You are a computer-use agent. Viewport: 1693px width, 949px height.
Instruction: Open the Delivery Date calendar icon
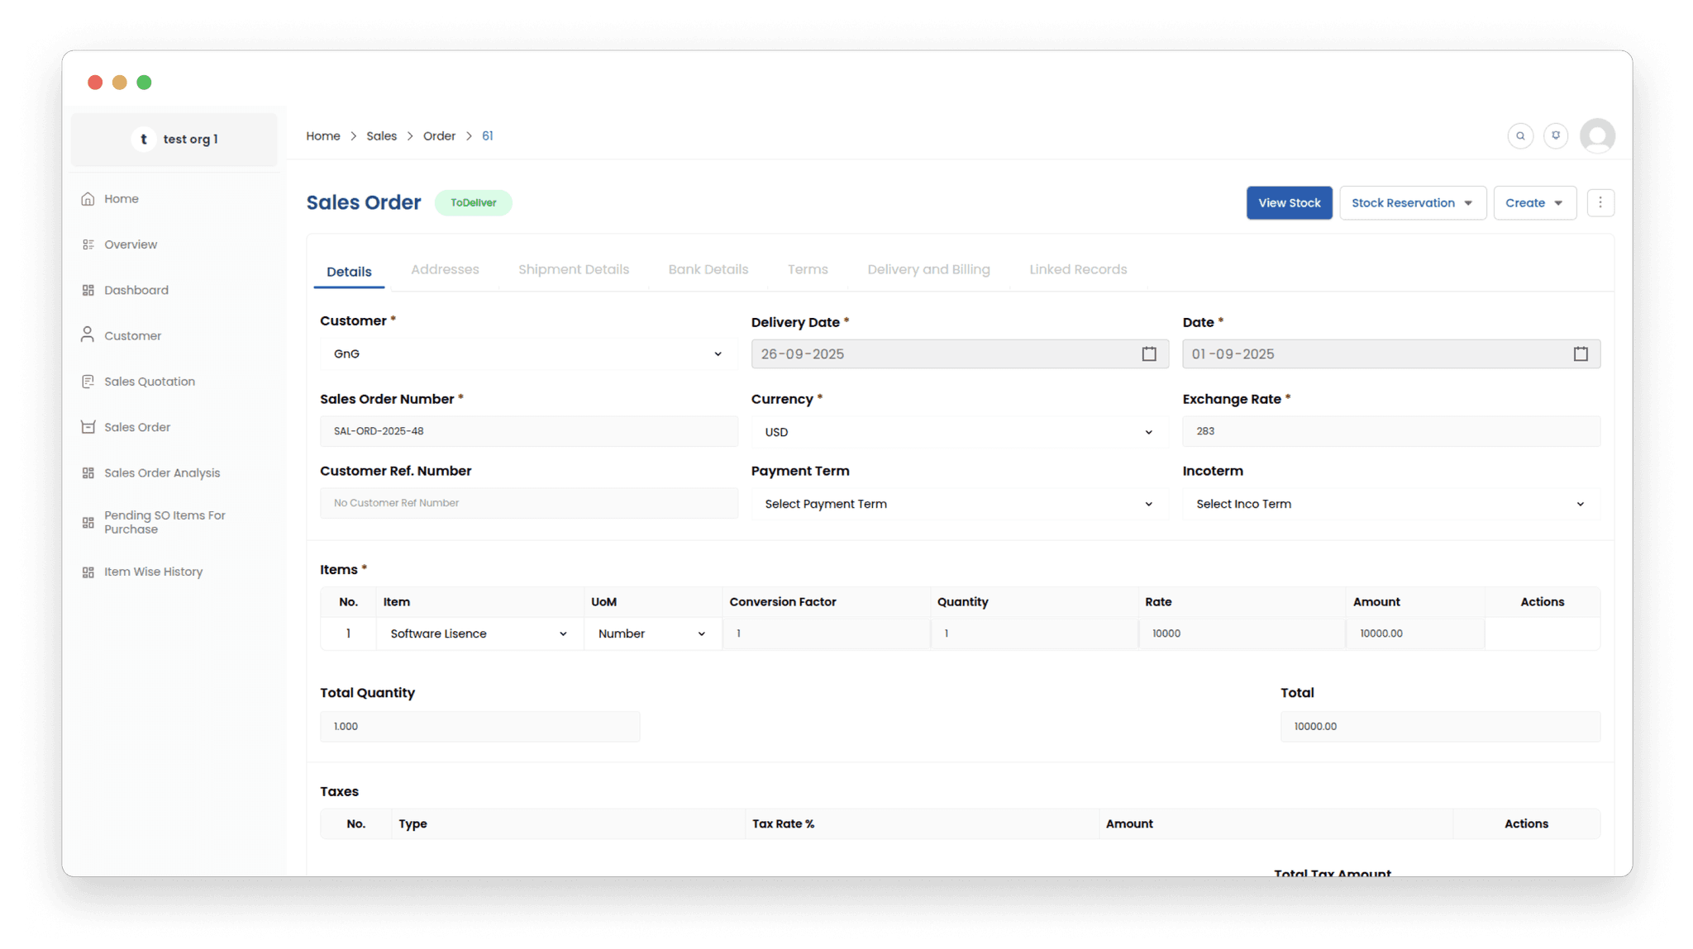click(x=1149, y=354)
